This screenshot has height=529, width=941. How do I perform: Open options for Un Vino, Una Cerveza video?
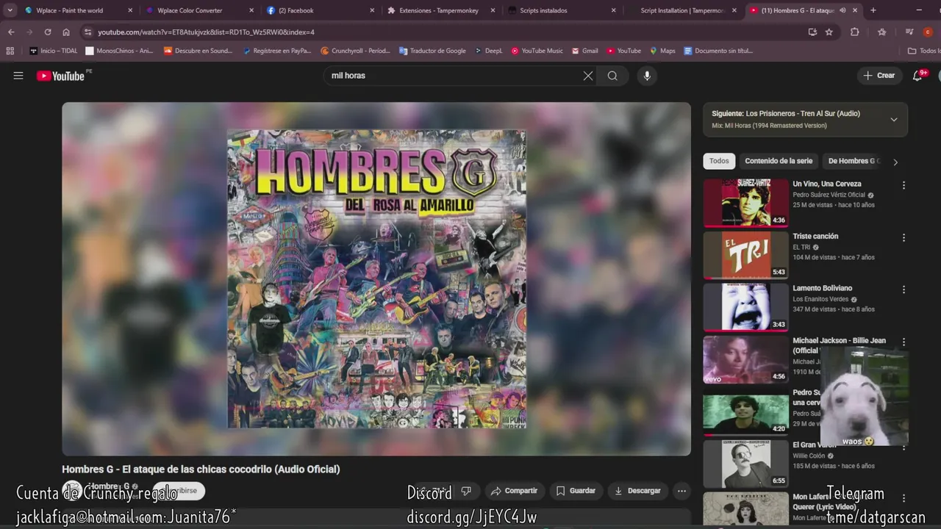pyautogui.click(x=904, y=186)
